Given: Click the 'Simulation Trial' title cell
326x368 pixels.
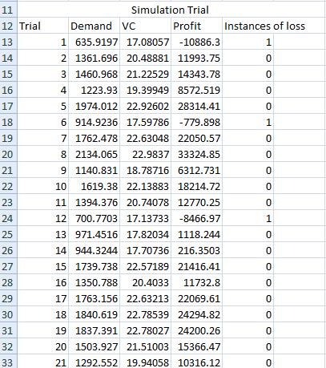Looking at the screenshot, I should click(x=171, y=10).
